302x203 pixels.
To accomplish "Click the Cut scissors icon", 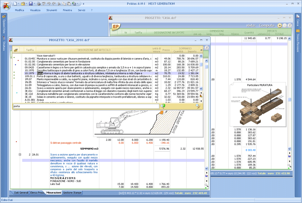I will 59,4.
